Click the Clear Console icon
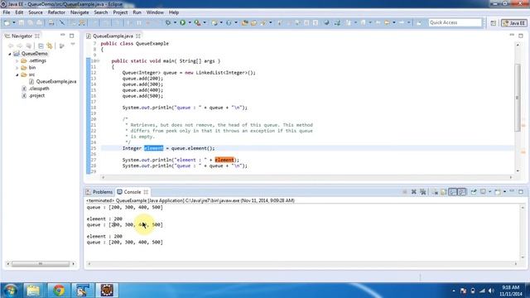The image size is (530, 298). pyautogui.click(x=434, y=192)
